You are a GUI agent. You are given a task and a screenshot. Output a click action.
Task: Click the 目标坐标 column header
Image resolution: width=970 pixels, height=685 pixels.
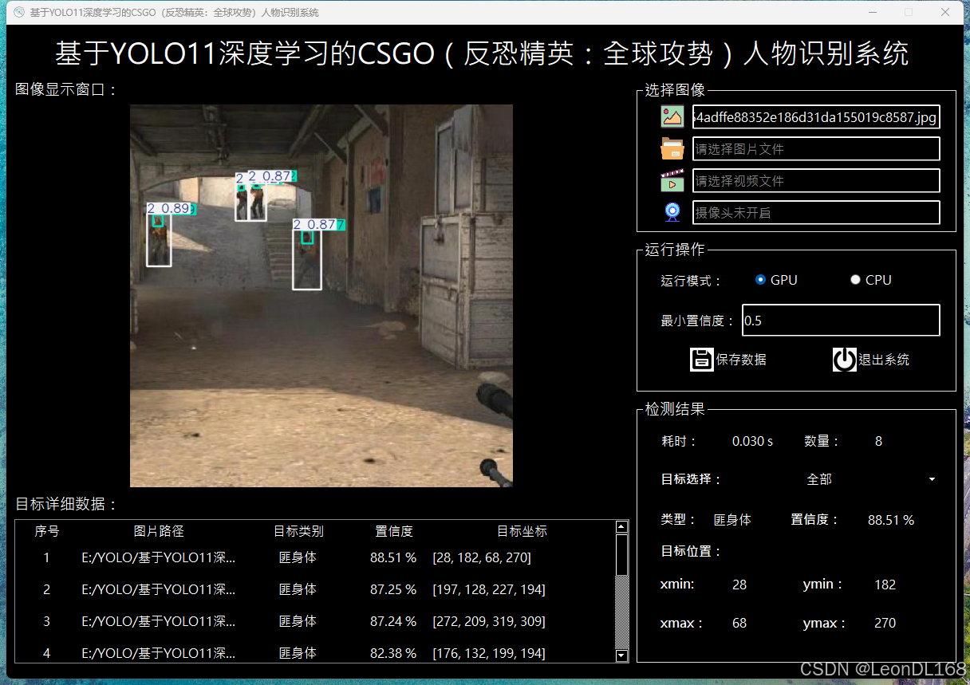click(x=522, y=531)
